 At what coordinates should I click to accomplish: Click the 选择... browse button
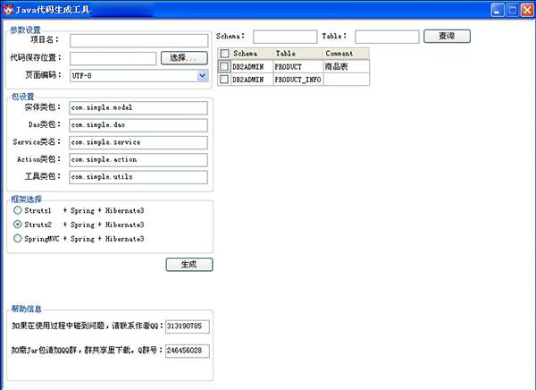(x=184, y=58)
